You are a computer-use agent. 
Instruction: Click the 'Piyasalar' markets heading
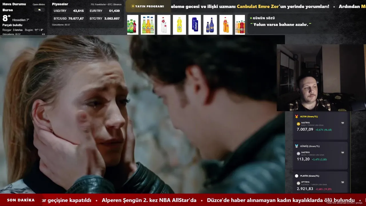coord(60,4)
